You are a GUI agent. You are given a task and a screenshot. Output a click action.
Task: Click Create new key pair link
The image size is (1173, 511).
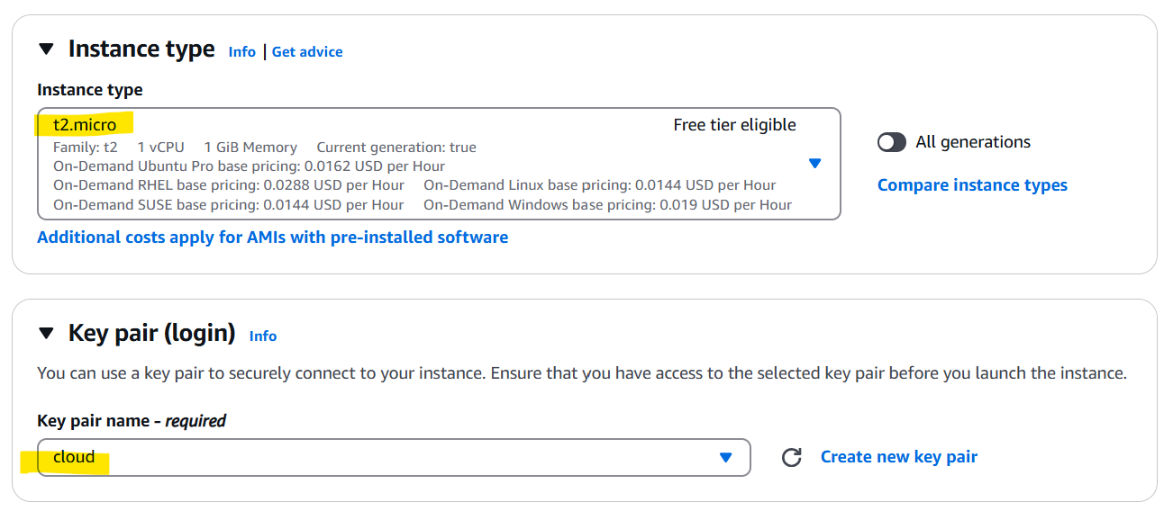[x=898, y=457]
